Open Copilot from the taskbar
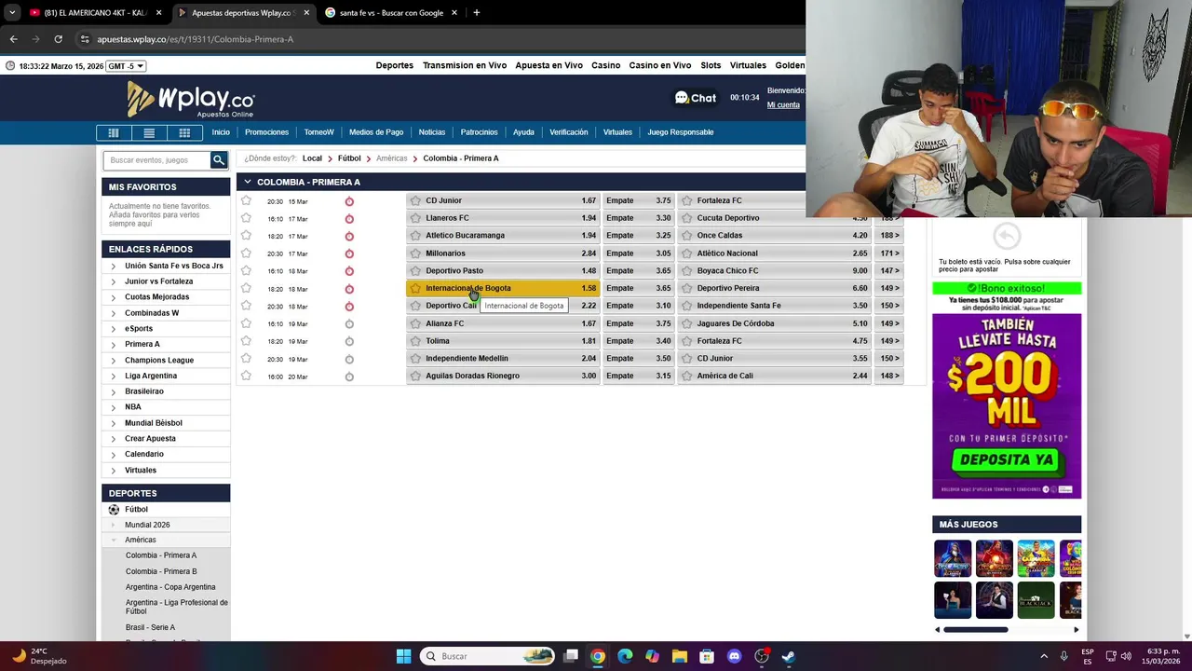The image size is (1192, 671). tap(652, 656)
